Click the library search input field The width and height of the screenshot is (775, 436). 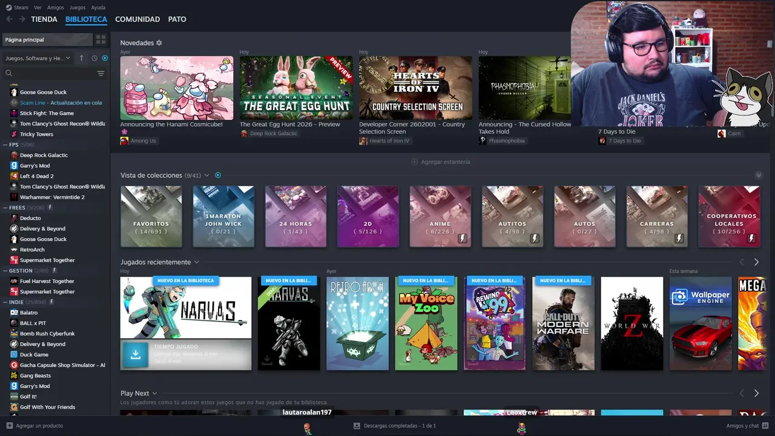click(54, 73)
